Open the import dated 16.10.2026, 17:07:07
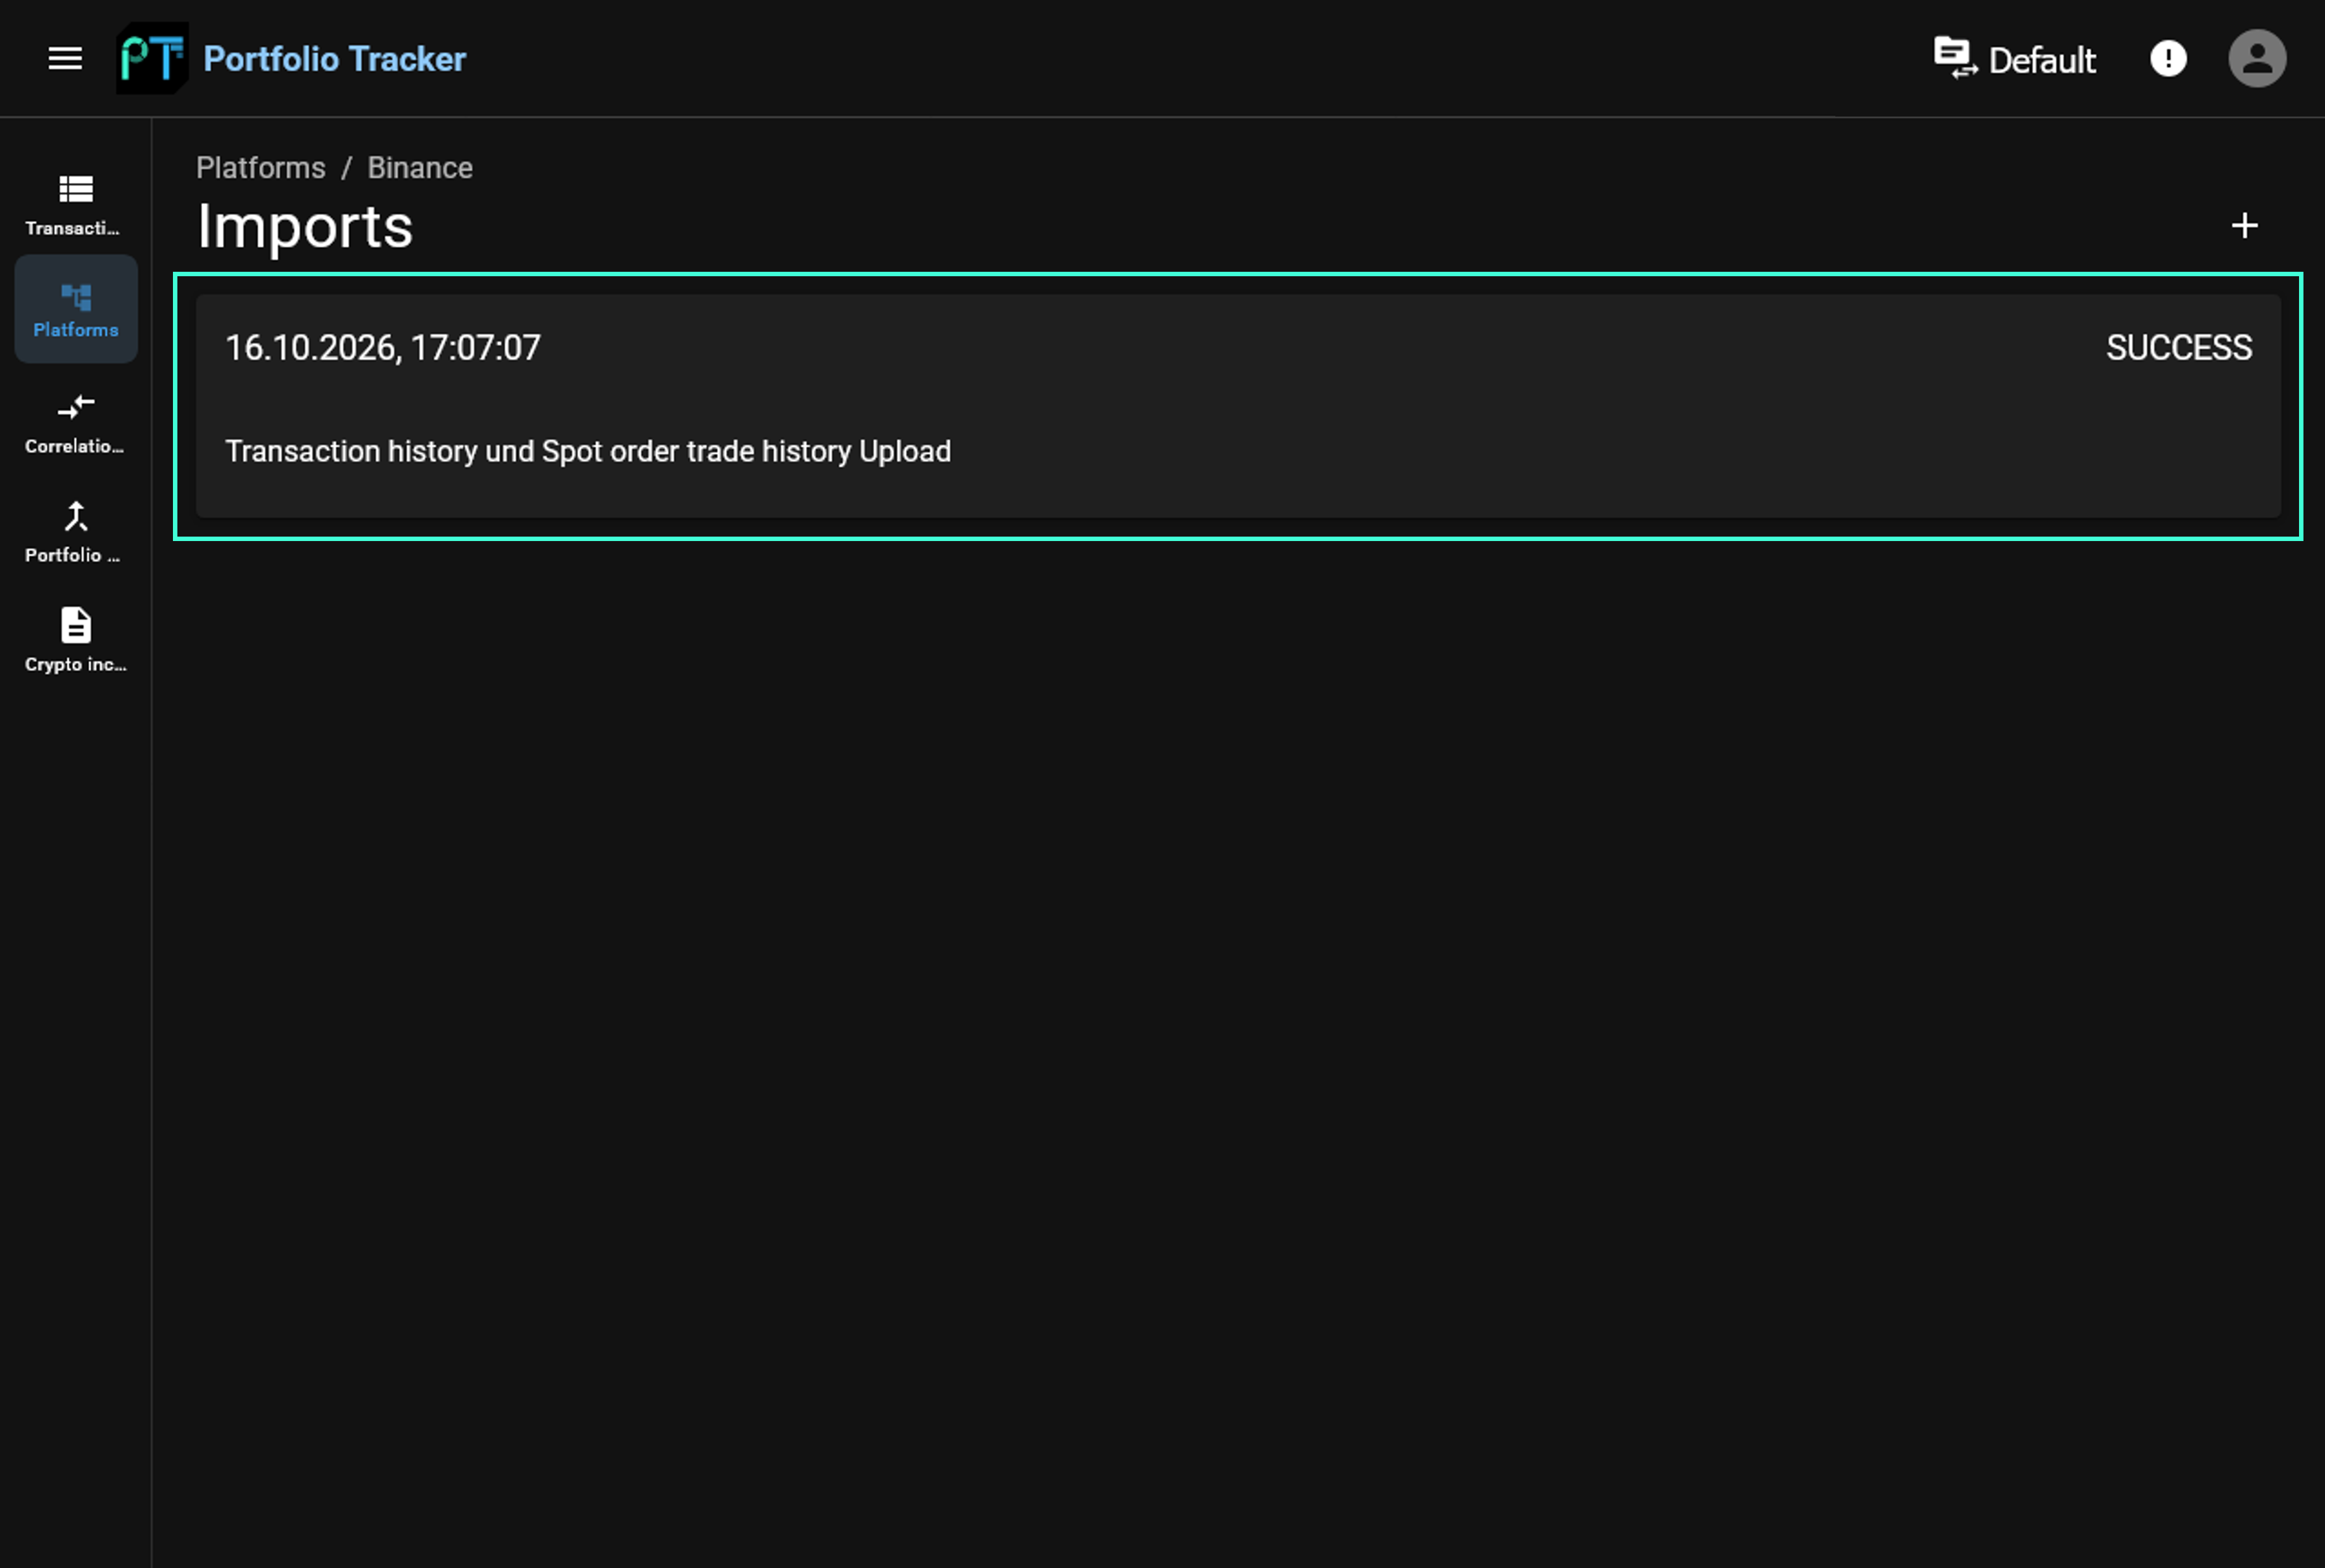The height and width of the screenshot is (1568, 2325). (x=1238, y=406)
